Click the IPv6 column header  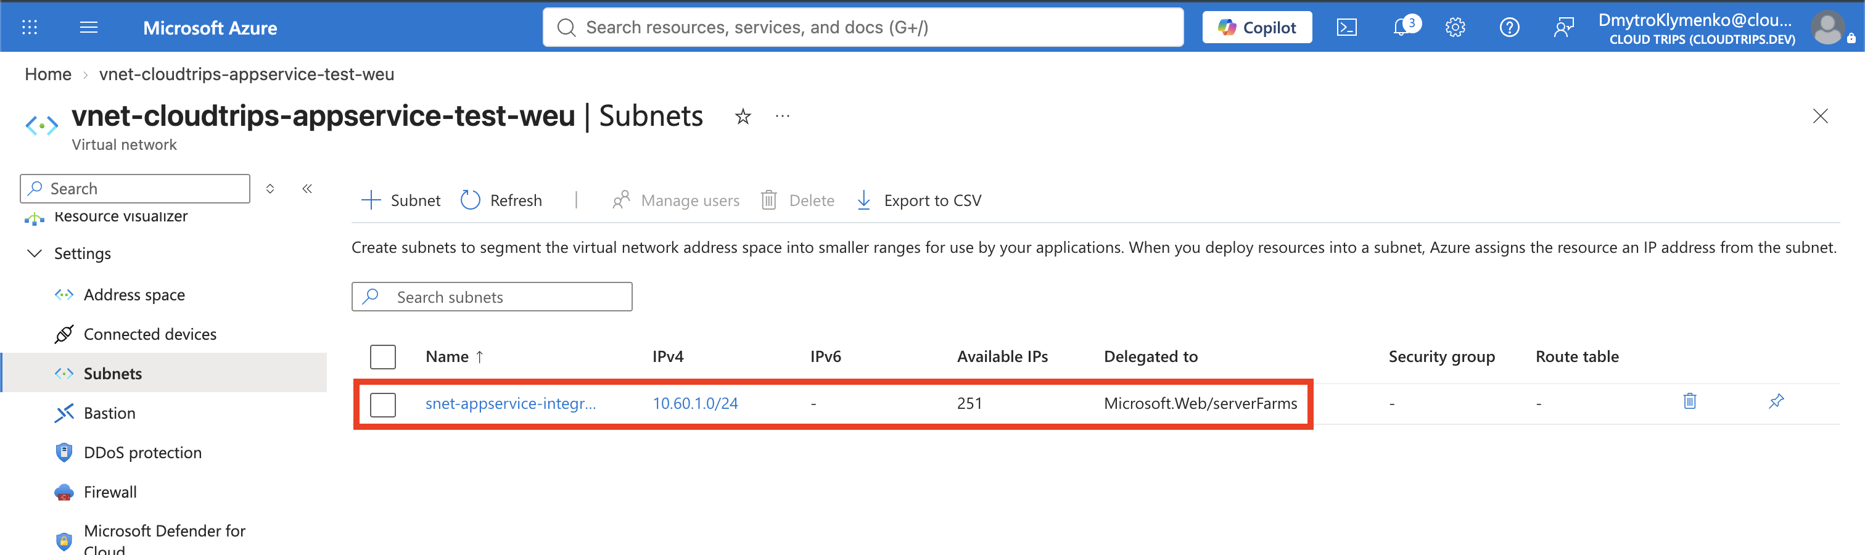(825, 356)
